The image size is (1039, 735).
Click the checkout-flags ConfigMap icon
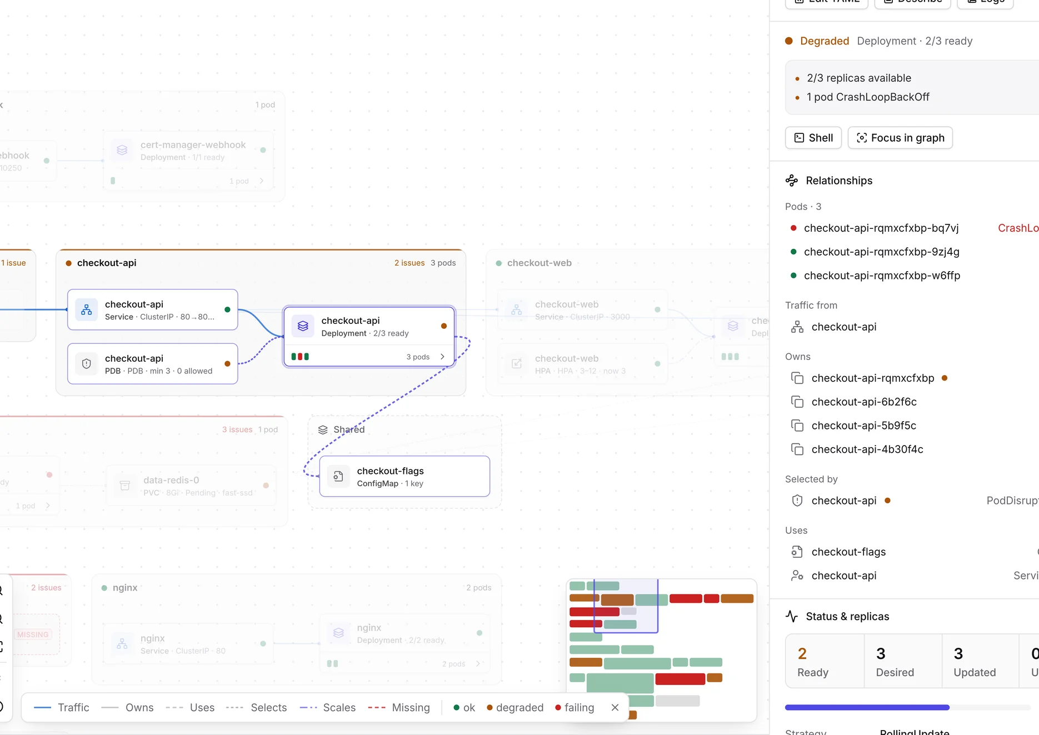tap(338, 476)
